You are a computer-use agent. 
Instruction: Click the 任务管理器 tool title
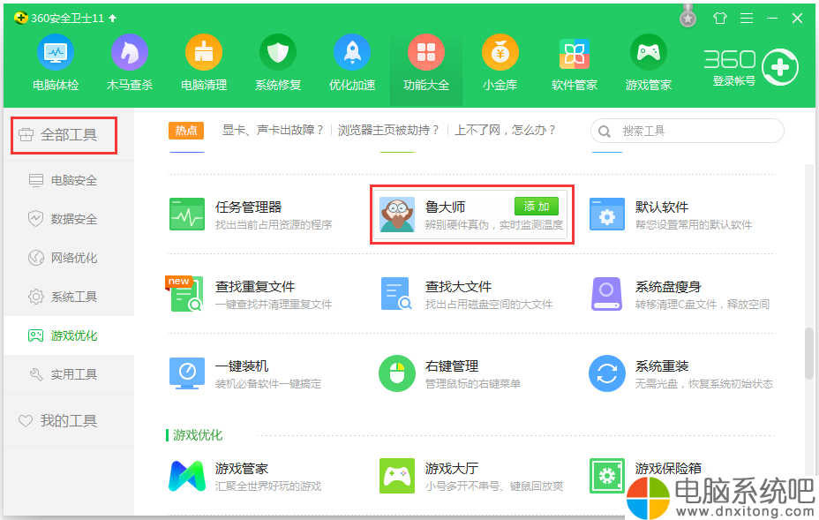coord(249,207)
